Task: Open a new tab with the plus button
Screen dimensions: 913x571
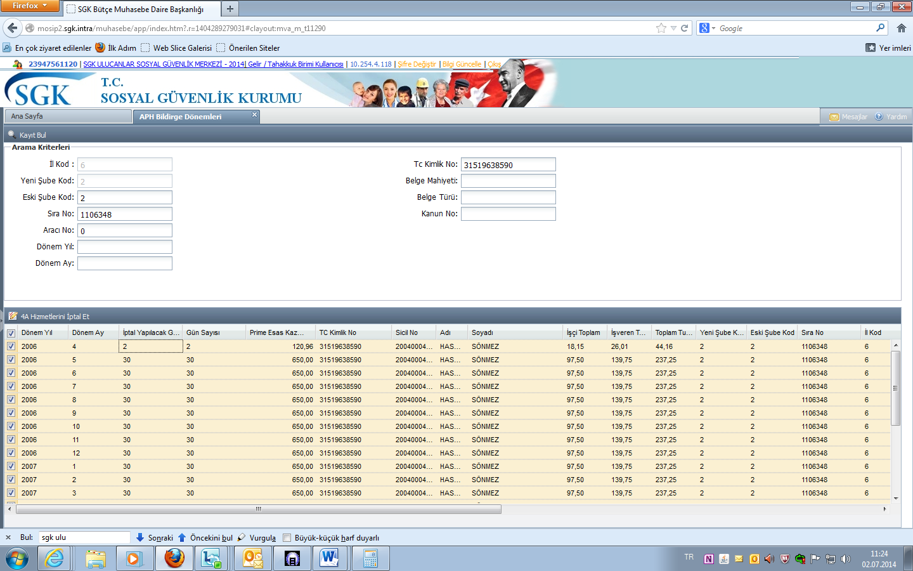Action: point(230,9)
